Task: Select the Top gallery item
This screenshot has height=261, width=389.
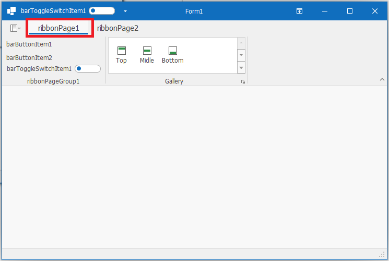Action: point(121,55)
